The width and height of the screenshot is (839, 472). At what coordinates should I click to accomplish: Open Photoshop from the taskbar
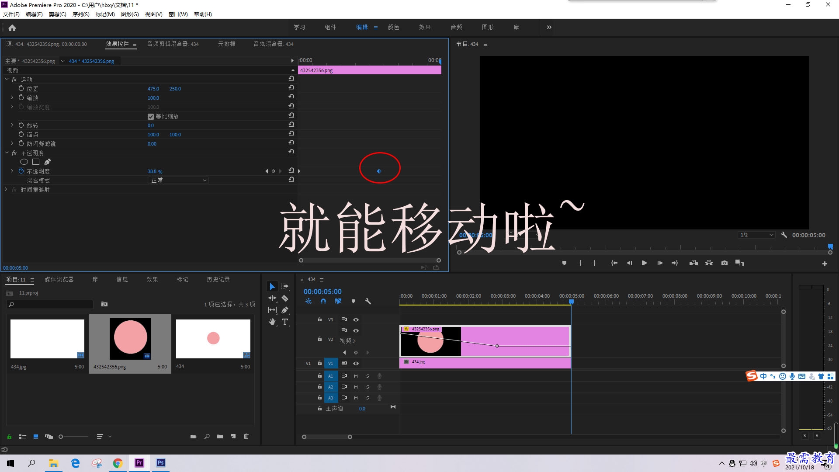(x=161, y=463)
